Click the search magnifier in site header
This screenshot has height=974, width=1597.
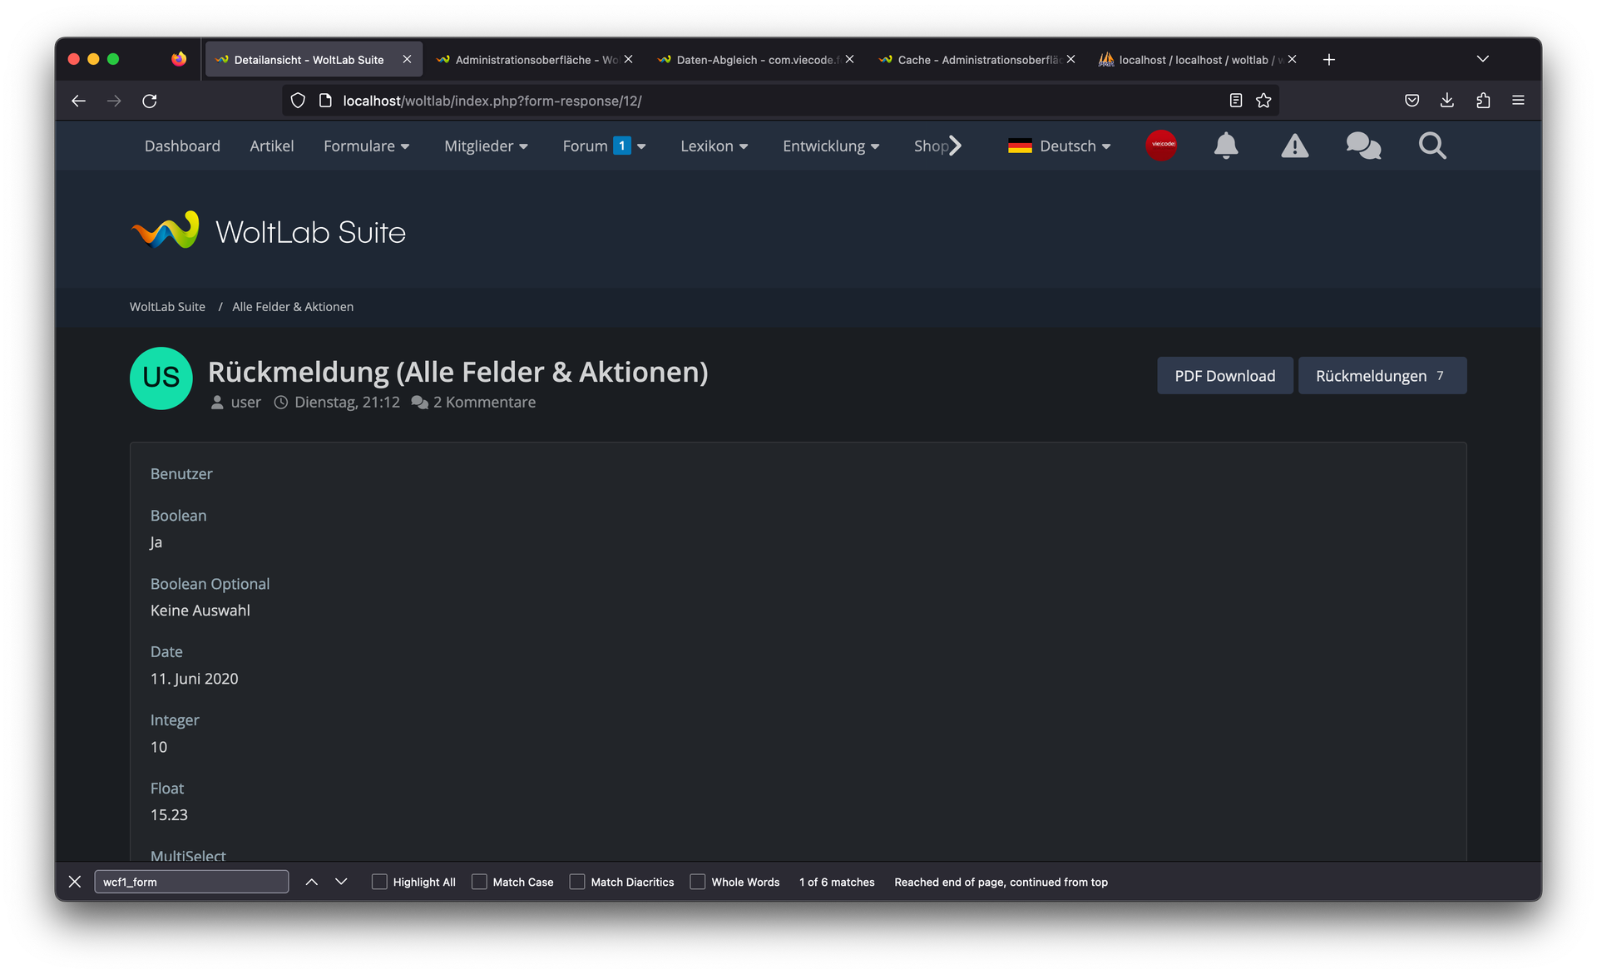click(x=1431, y=146)
